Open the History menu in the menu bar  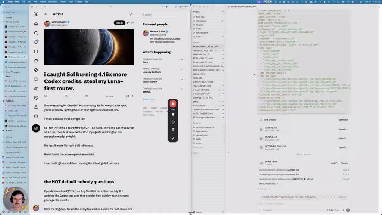(43, 2)
